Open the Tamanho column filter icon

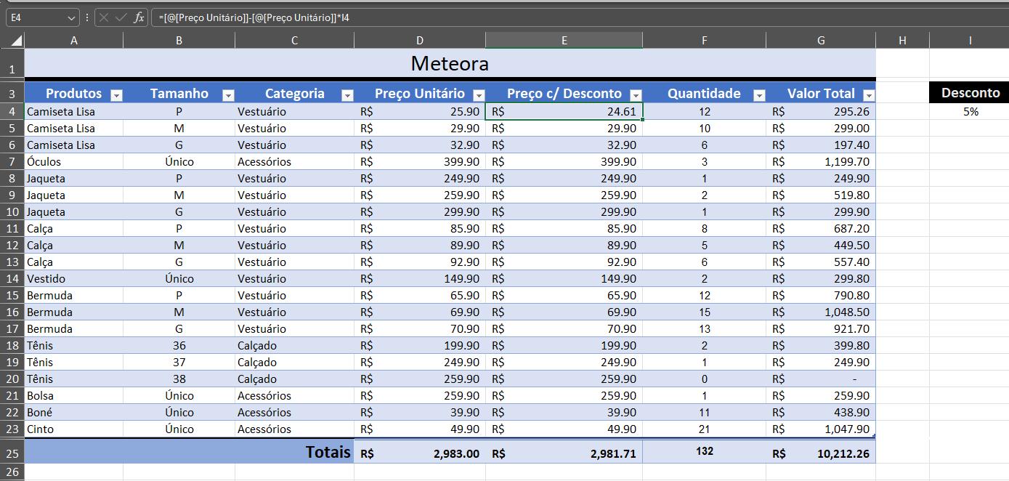point(228,94)
